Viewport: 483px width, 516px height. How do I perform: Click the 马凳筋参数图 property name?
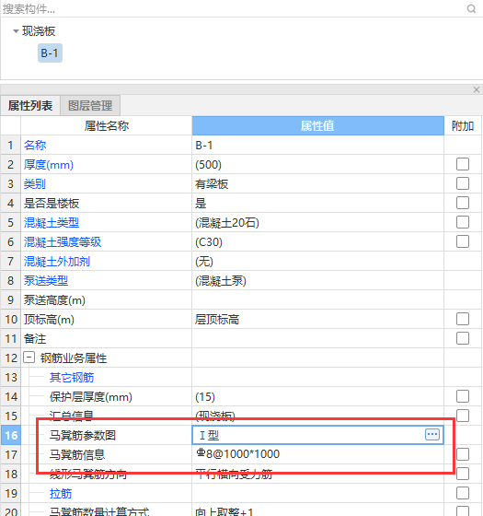click(x=83, y=435)
